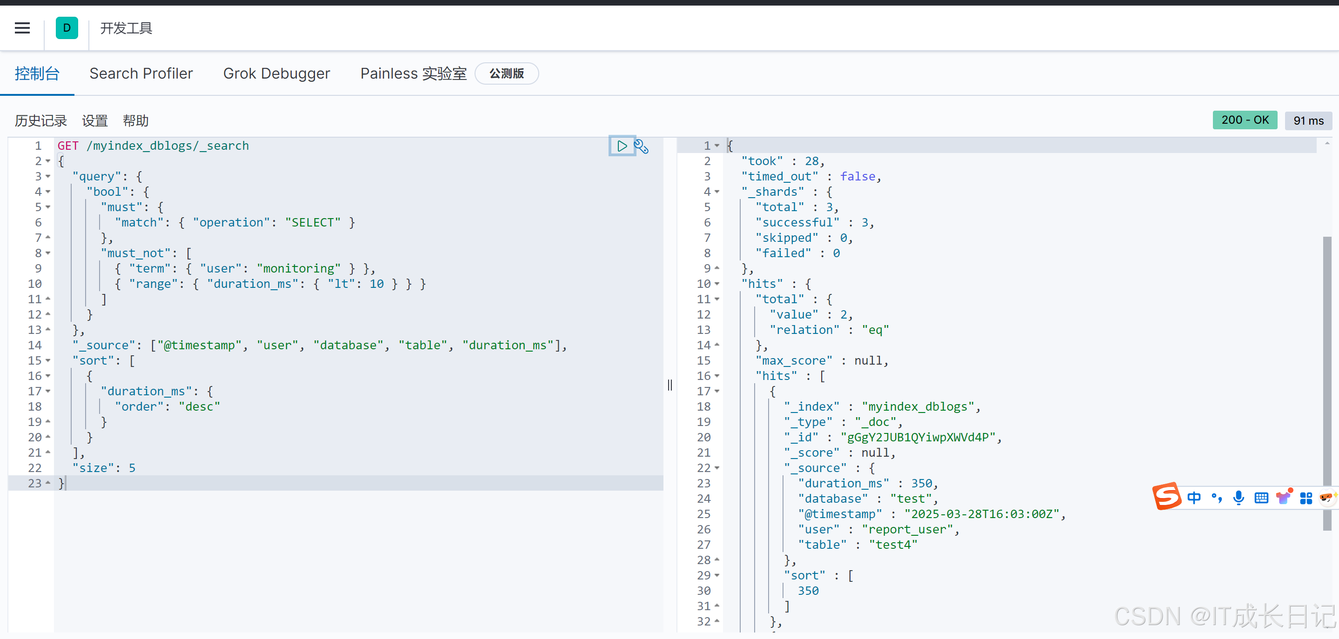1339x639 pixels.
Task: Collapse the "_shards" block on response line 4
Action: coord(717,192)
